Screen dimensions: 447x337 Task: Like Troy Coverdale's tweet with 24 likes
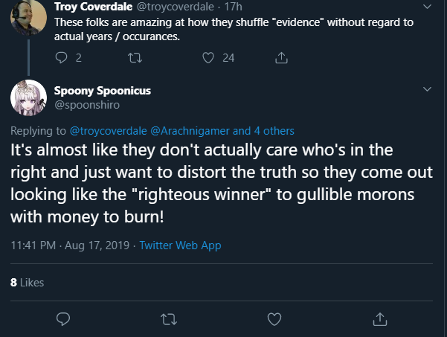tap(208, 58)
